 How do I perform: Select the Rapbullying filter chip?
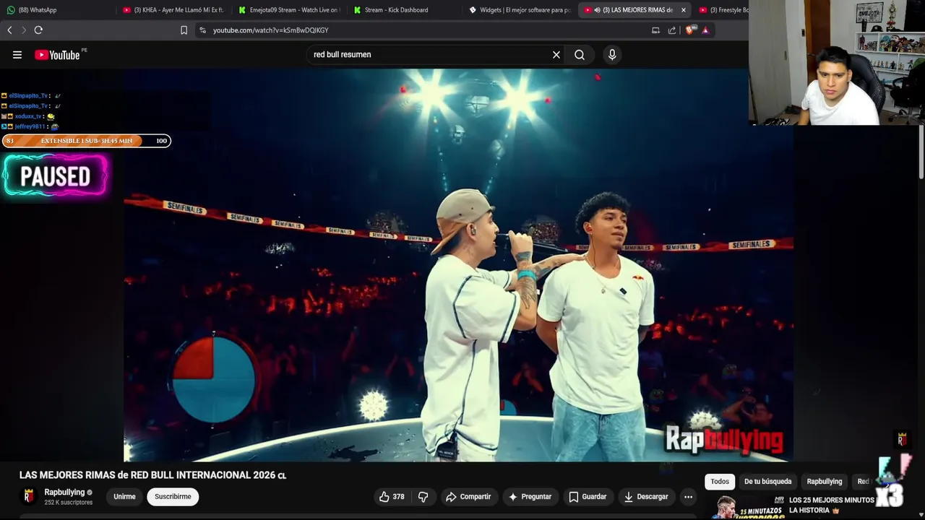click(825, 482)
